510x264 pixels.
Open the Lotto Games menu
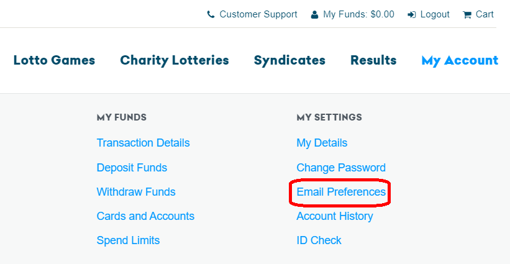(54, 60)
